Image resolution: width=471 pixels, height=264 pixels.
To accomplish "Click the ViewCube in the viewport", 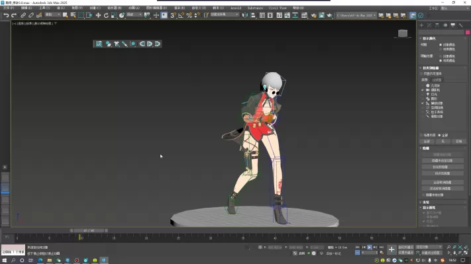I will (x=403, y=33).
